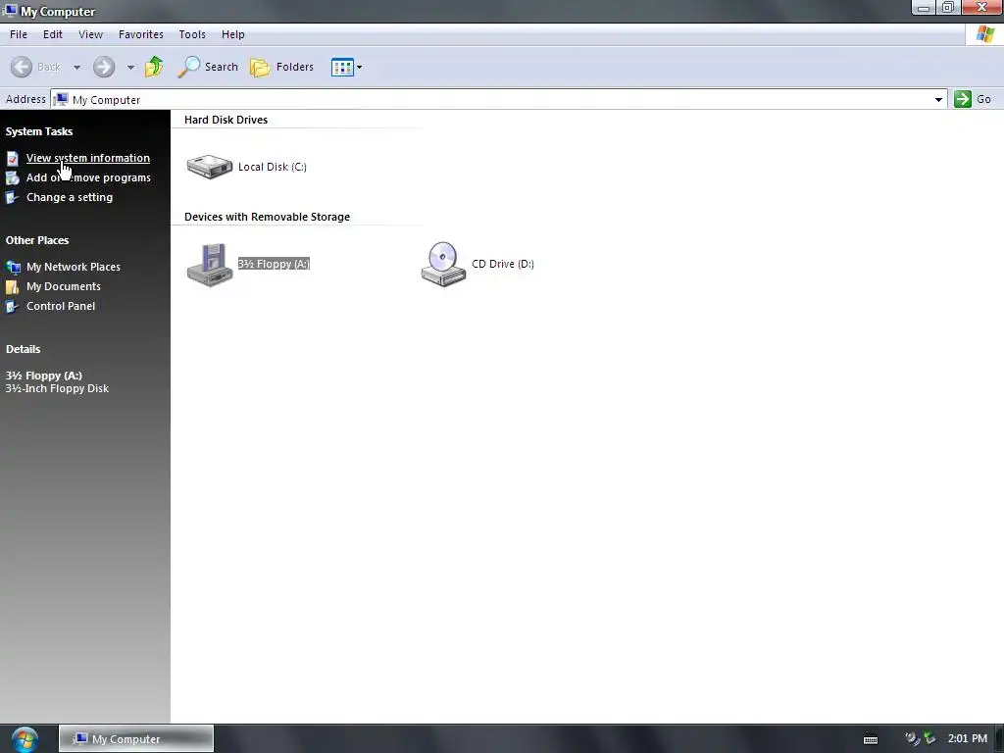Click the View system information icon
This screenshot has width=1004, height=753.
[x=12, y=158]
